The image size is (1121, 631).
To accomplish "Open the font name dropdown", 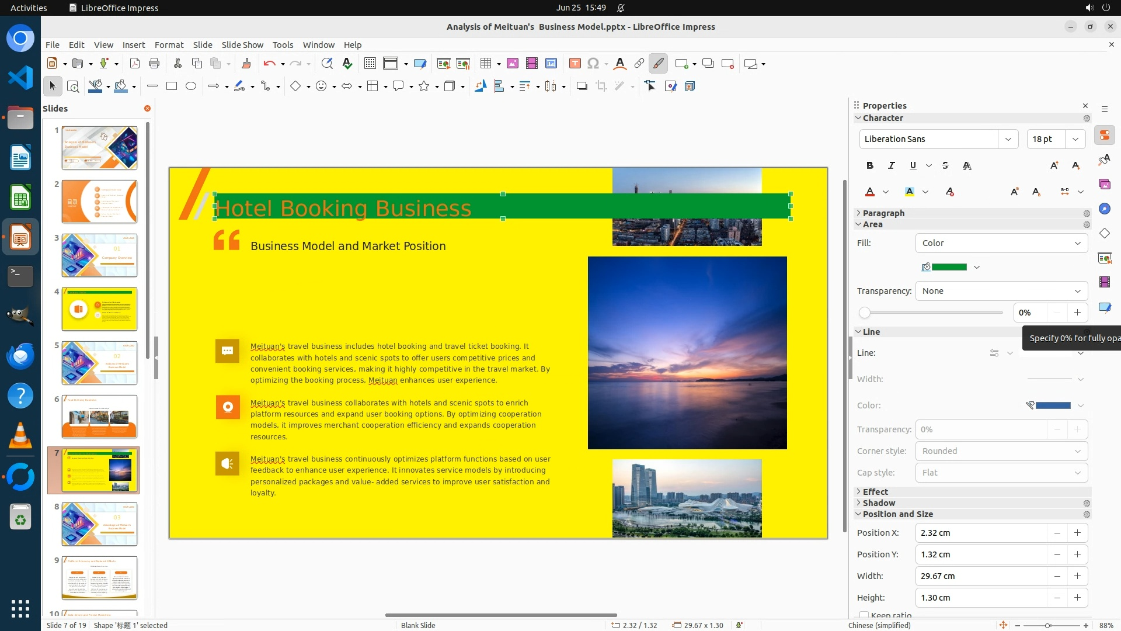I will 1008,139.
